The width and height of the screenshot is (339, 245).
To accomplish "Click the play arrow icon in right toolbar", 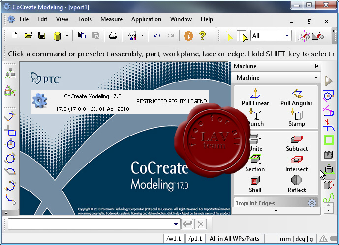I will (x=328, y=81).
